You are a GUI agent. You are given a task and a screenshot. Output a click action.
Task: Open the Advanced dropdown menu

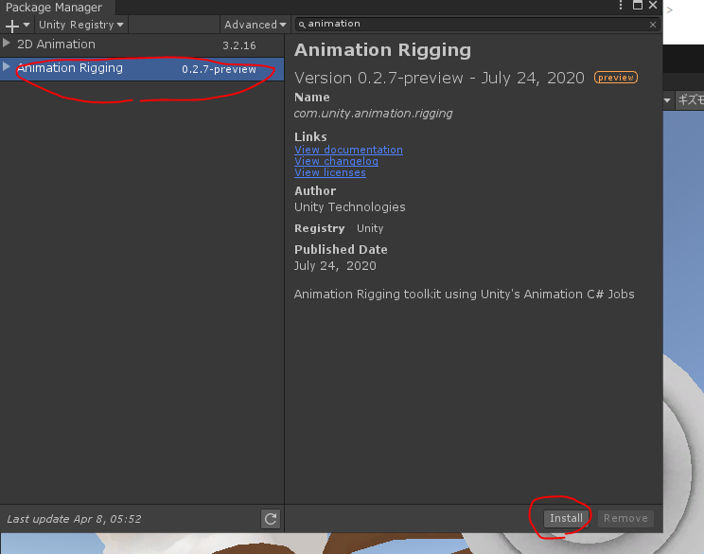pyautogui.click(x=251, y=25)
